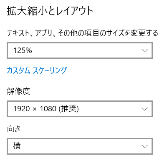Click the 解像度 label
Image resolution: width=167 pixels, height=163 pixels.
(18, 91)
